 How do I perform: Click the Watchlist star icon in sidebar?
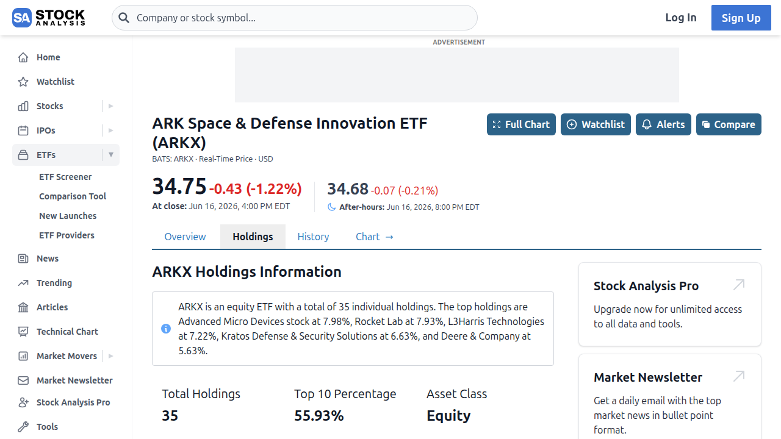23,82
